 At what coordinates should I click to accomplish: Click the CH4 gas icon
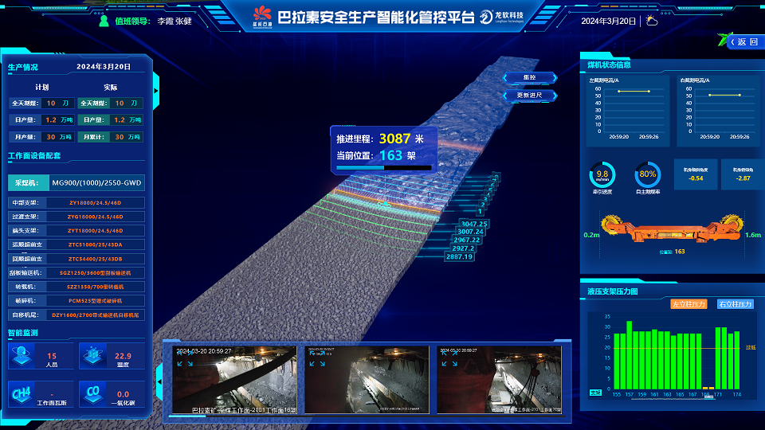[x=22, y=393]
